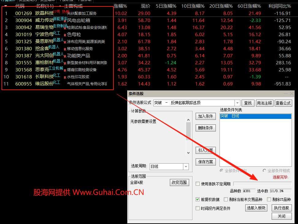Click the 主营构成 column header
Screen dimensions: 298x224
coord(73,6)
